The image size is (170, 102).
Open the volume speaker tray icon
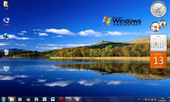[155, 100]
